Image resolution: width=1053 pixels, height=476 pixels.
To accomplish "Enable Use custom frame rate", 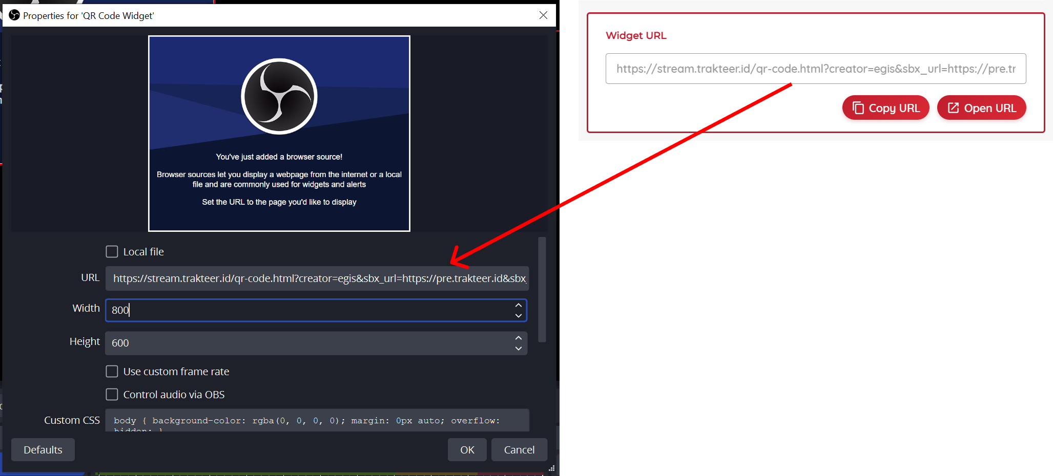I will [112, 371].
